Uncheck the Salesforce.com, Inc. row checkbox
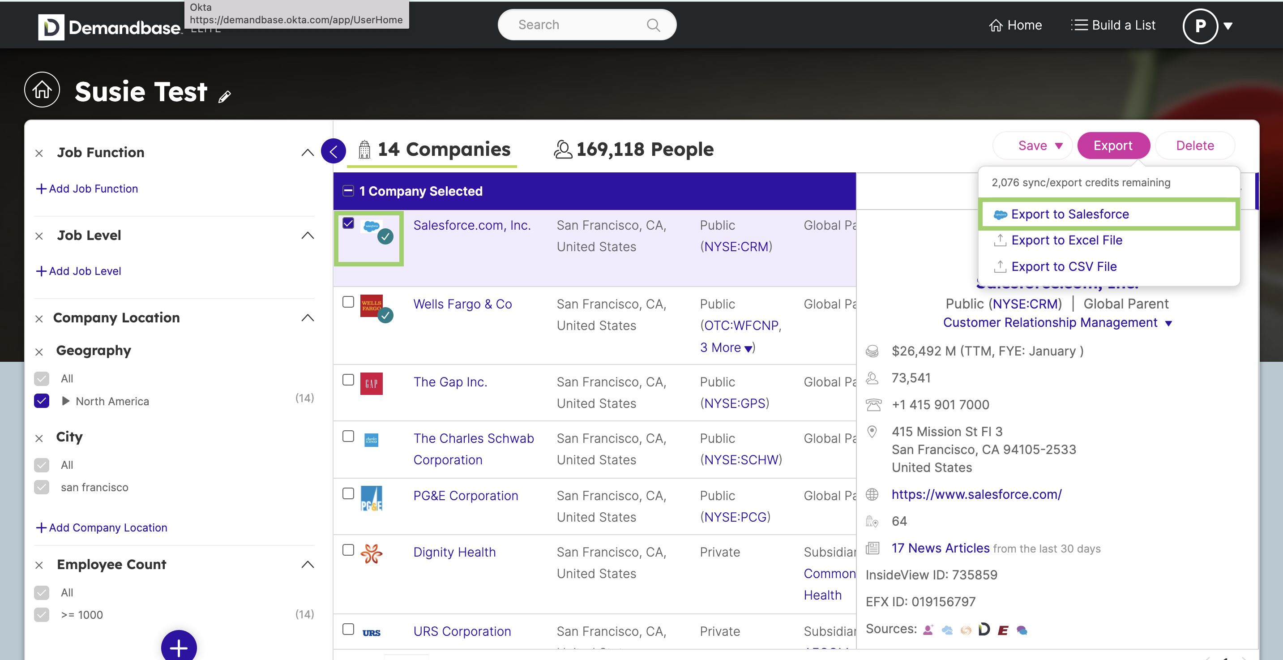This screenshot has width=1283, height=660. click(348, 223)
